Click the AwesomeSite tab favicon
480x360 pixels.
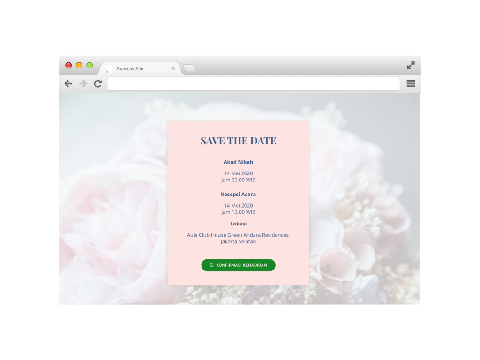coord(109,68)
